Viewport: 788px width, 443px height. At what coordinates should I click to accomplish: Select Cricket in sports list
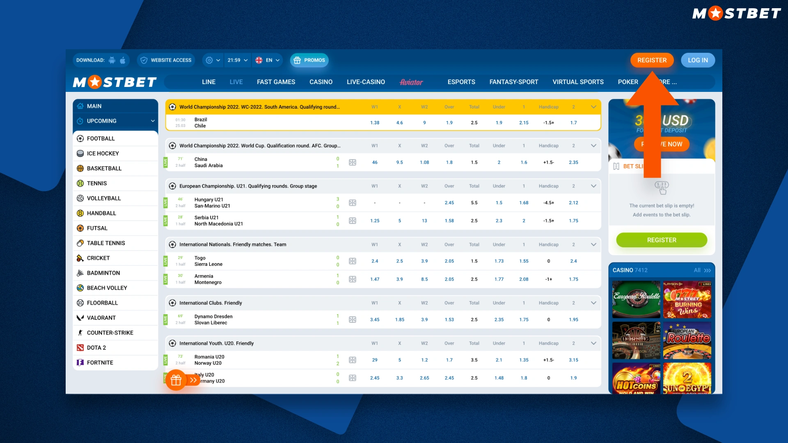tap(115, 258)
